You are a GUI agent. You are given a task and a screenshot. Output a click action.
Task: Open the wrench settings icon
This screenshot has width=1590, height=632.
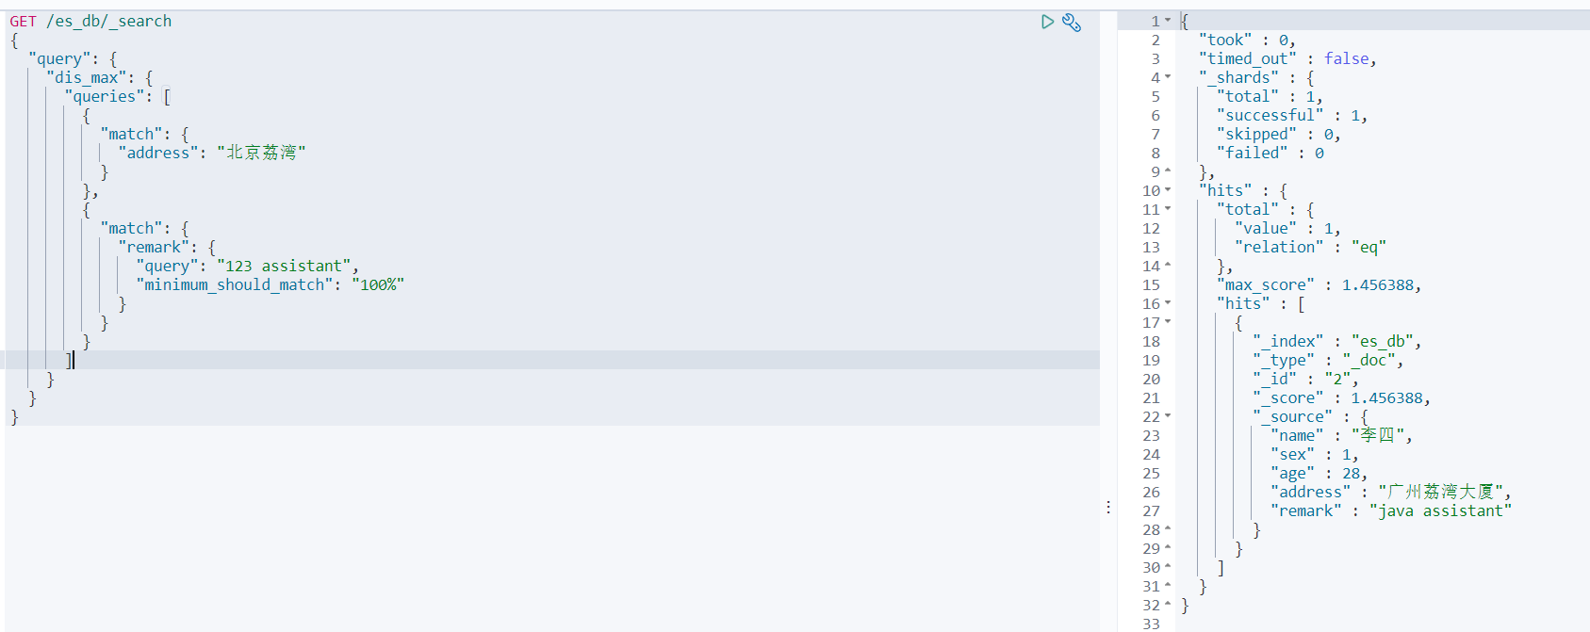(1072, 22)
